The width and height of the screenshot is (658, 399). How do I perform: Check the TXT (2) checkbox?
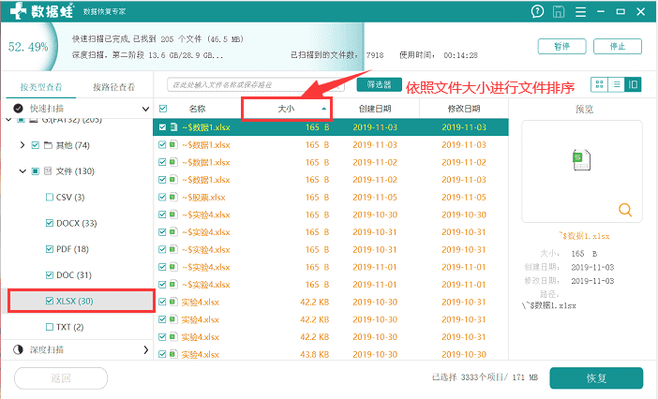50,327
